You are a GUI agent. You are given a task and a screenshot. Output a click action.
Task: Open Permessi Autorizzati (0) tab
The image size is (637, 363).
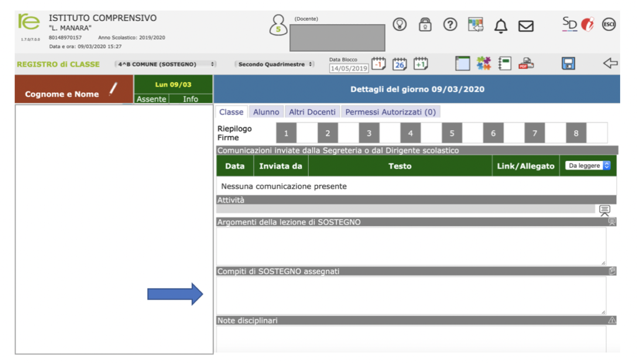pyautogui.click(x=391, y=112)
